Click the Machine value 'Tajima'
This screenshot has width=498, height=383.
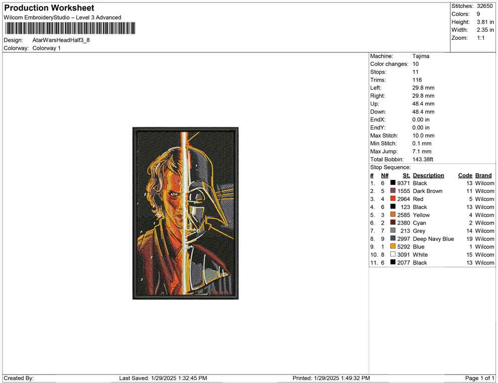click(421, 56)
